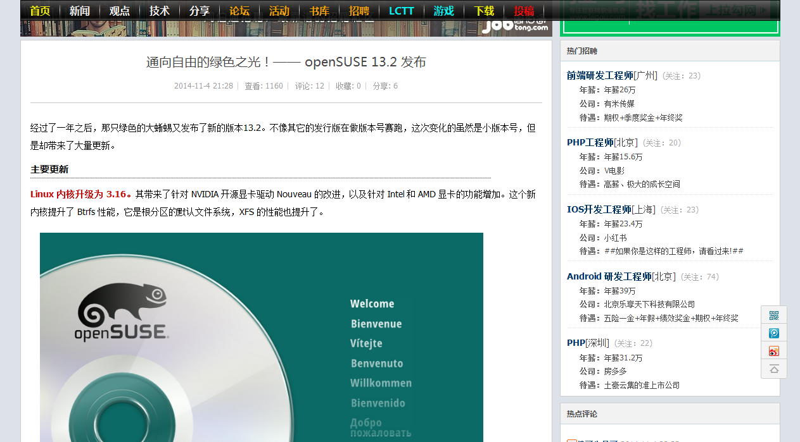Click the 查看: 1160 view count
800x442 pixels.
pos(264,86)
